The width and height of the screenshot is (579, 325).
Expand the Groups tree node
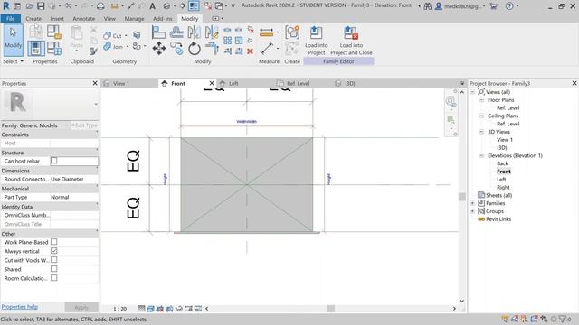pos(472,211)
